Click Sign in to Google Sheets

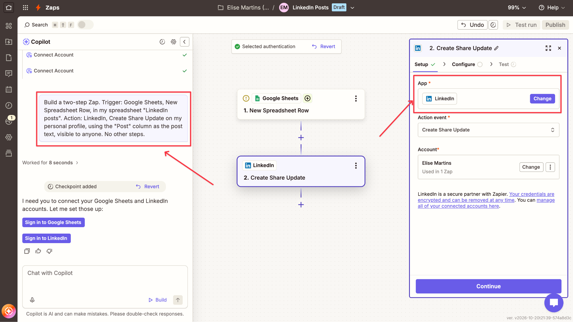(53, 222)
